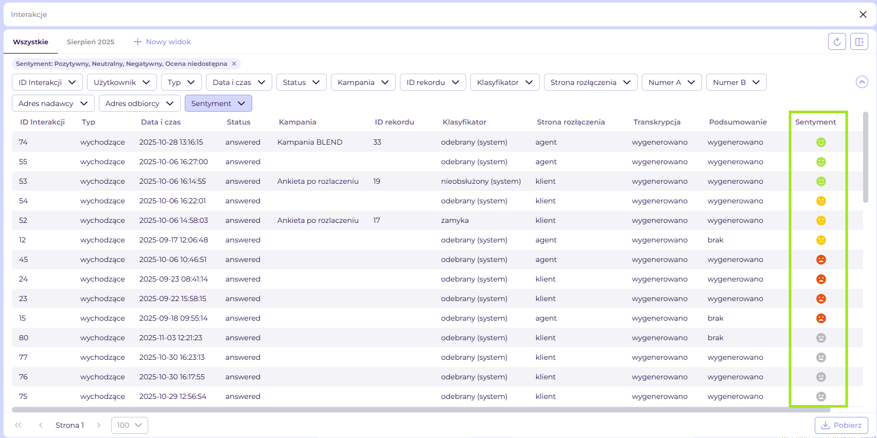Remove the Sentyment filter chip with X
Image resolution: width=877 pixels, height=438 pixels.
(x=234, y=64)
